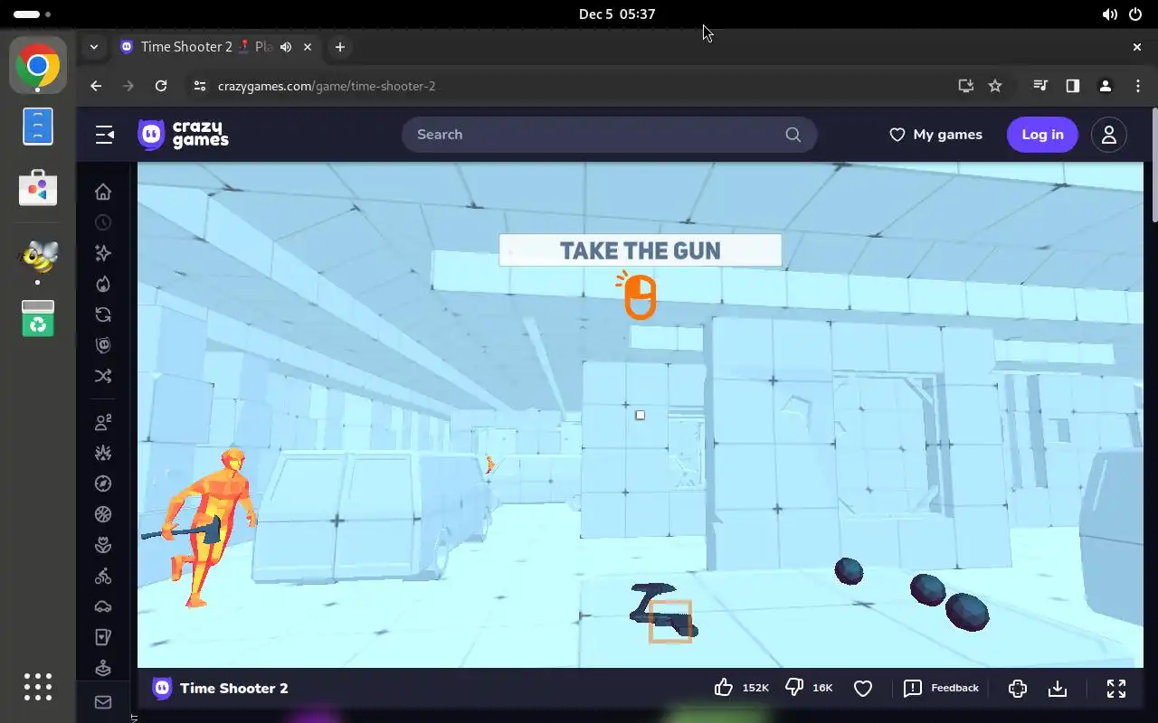Open Chrome three-dot menu

(1138, 86)
